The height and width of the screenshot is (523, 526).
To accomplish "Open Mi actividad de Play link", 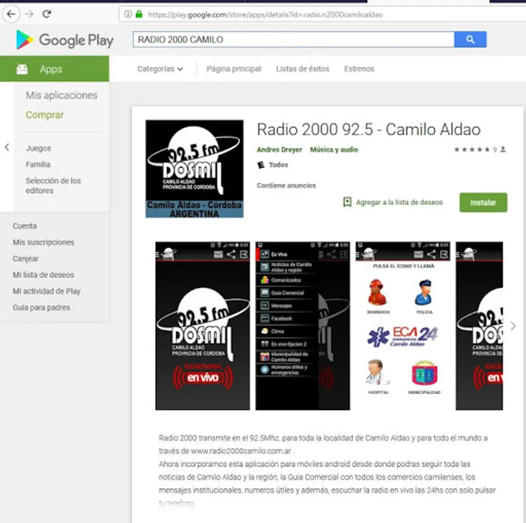I will pyautogui.click(x=46, y=291).
